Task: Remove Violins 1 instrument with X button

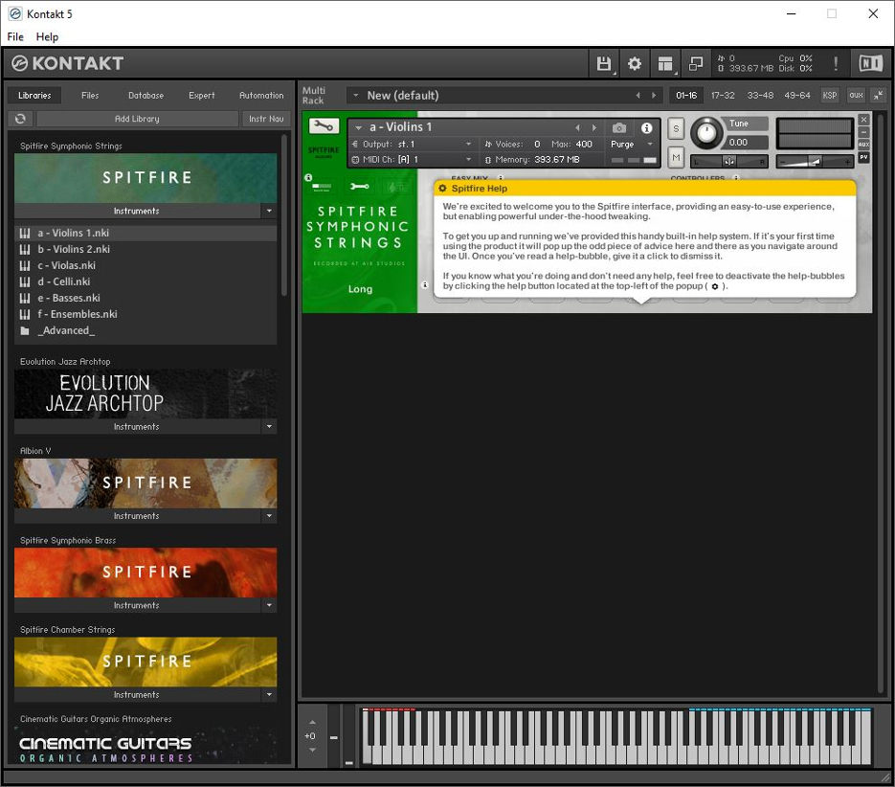Action: point(863,120)
